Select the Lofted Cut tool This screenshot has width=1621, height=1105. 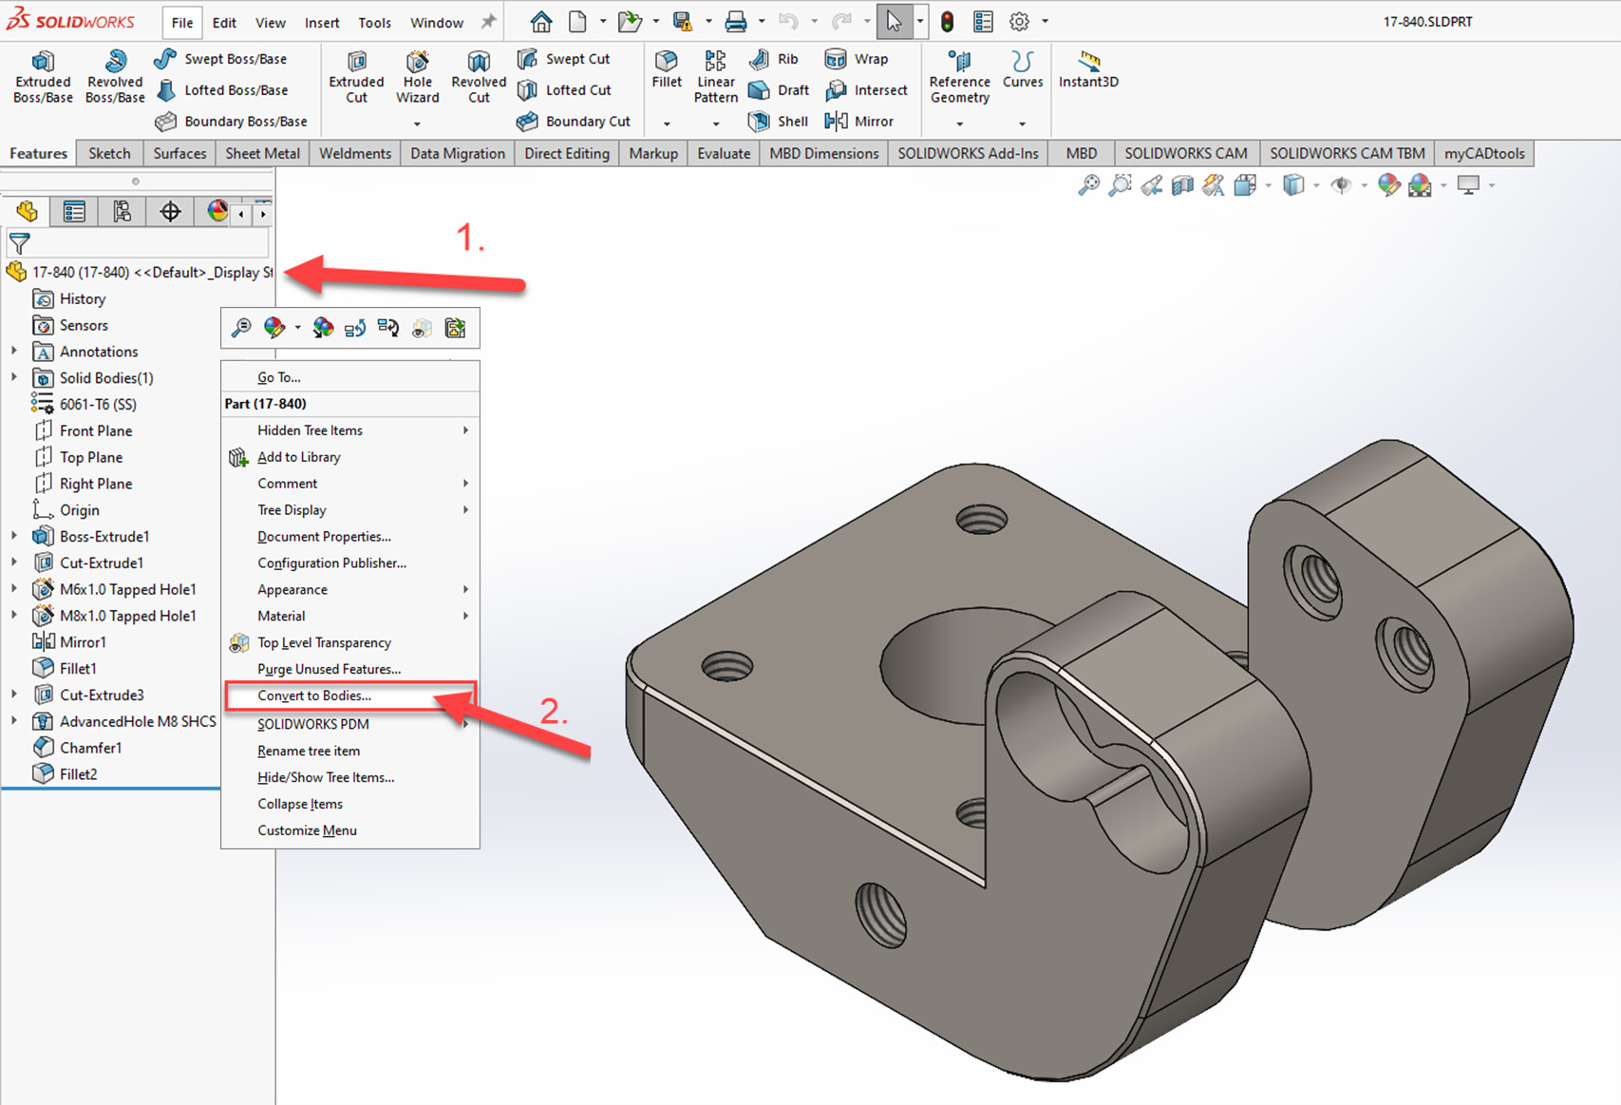tap(564, 90)
